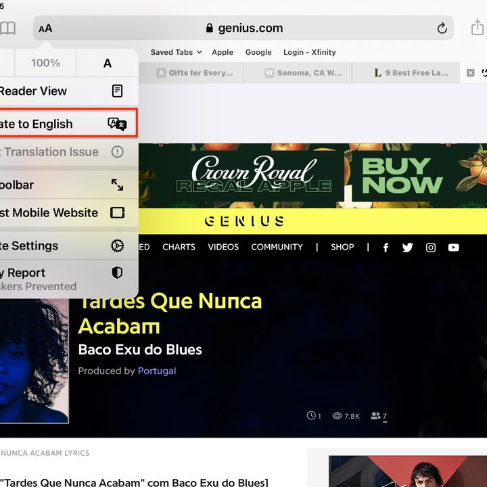Open the VIDEOS nav link
The width and height of the screenshot is (487, 487).
click(x=223, y=247)
